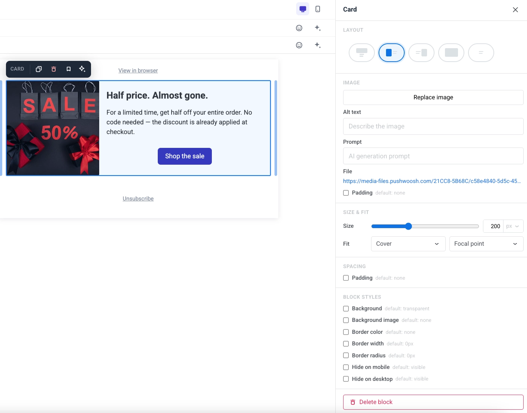Open emoji picker in first row
The image size is (527, 413).
(299, 28)
